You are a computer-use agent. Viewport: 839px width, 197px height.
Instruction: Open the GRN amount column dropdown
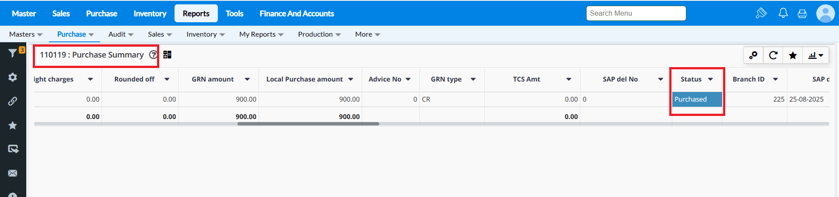point(247,79)
